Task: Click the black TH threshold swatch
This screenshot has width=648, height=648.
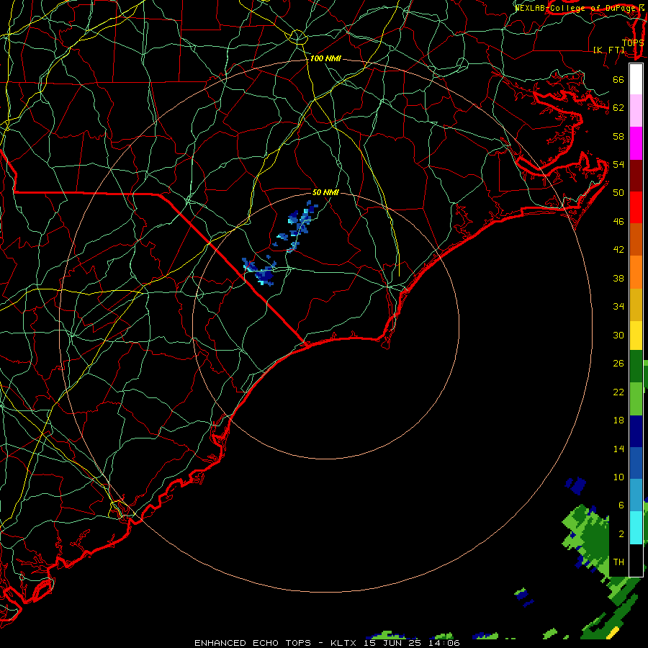Action: (x=636, y=560)
